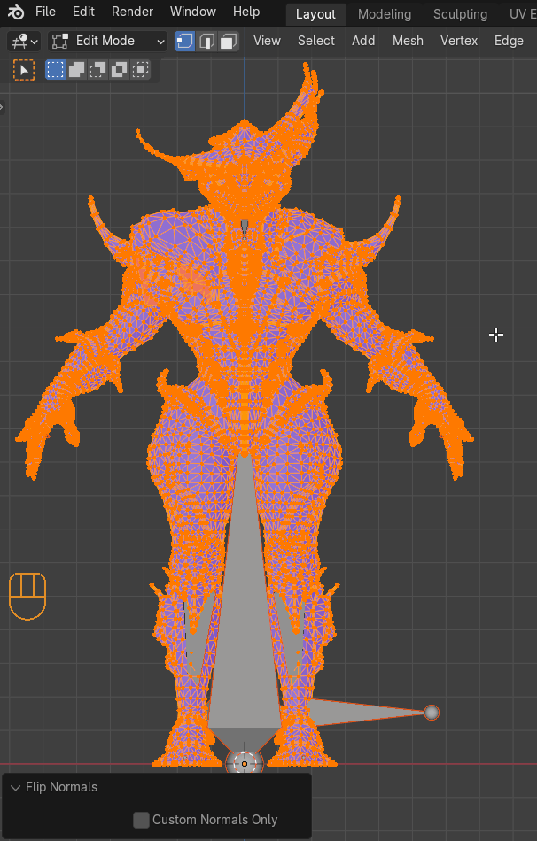Click the mouse button indicator overlay
Image resolution: width=537 pixels, height=841 pixels.
tap(27, 596)
